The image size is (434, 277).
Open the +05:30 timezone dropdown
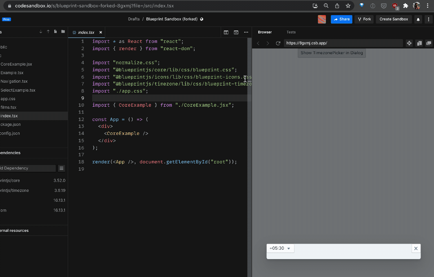(280, 248)
